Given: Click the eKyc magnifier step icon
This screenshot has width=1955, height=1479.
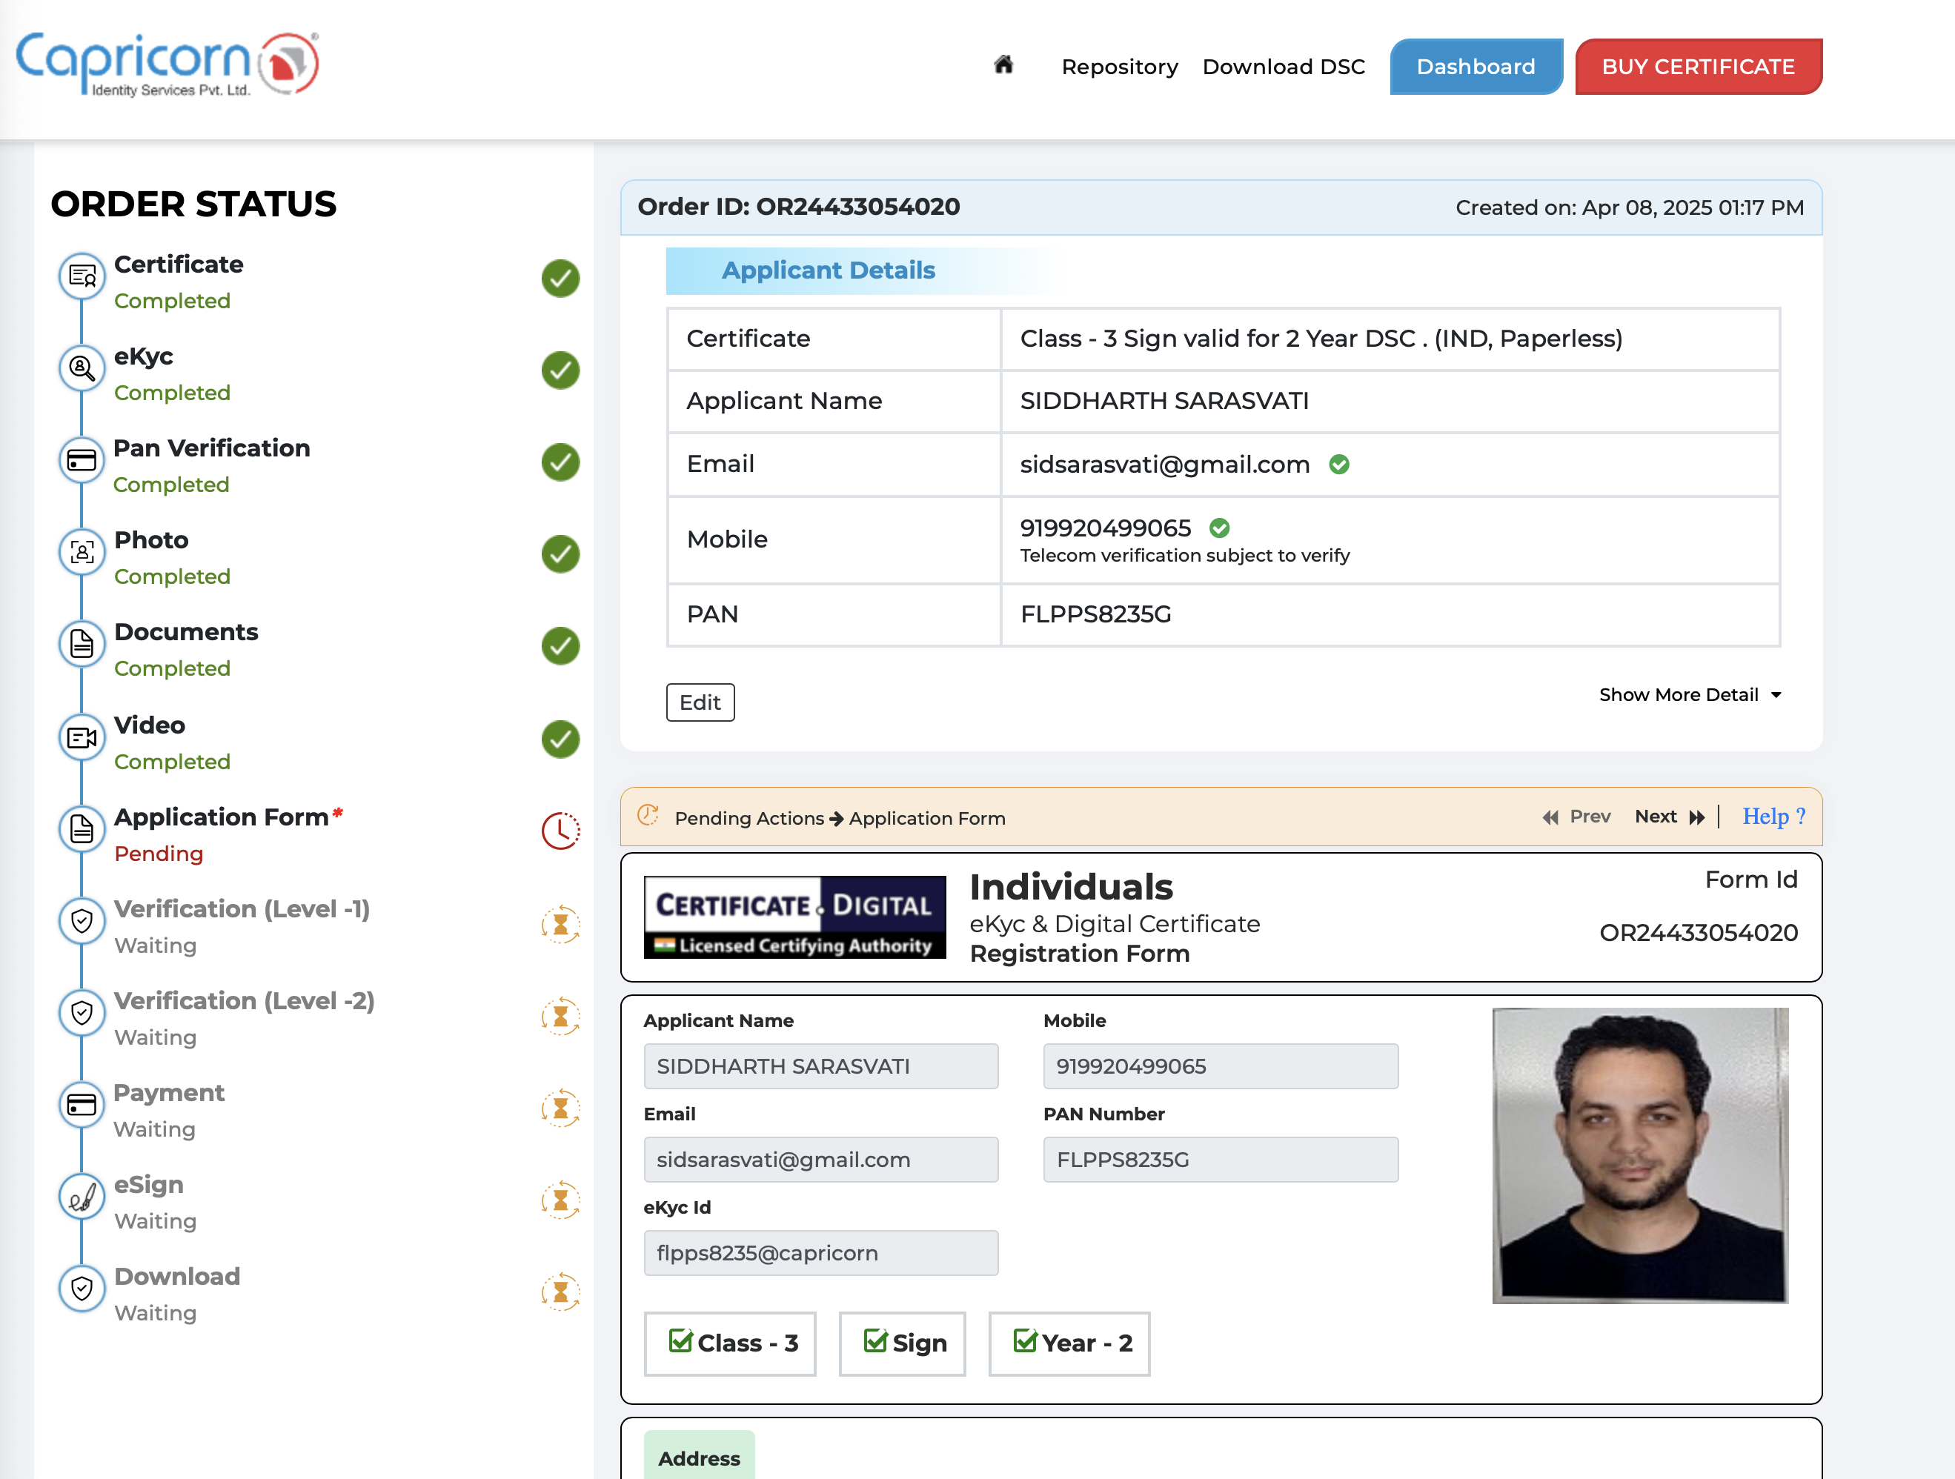Looking at the screenshot, I should (x=82, y=368).
